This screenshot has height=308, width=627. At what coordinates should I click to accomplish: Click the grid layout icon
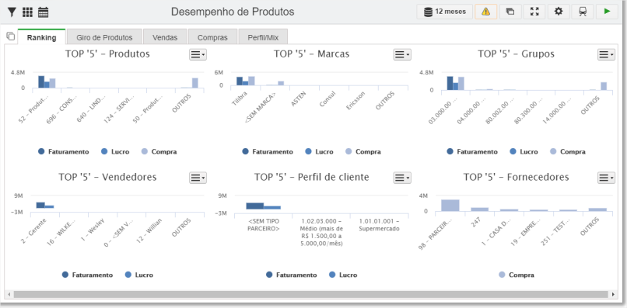pos(27,12)
